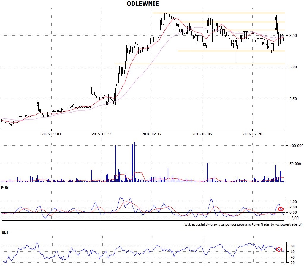This screenshot has height=266, width=304.
Task: Click the 50 000 volume axis label
Action: tap(295, 164)
